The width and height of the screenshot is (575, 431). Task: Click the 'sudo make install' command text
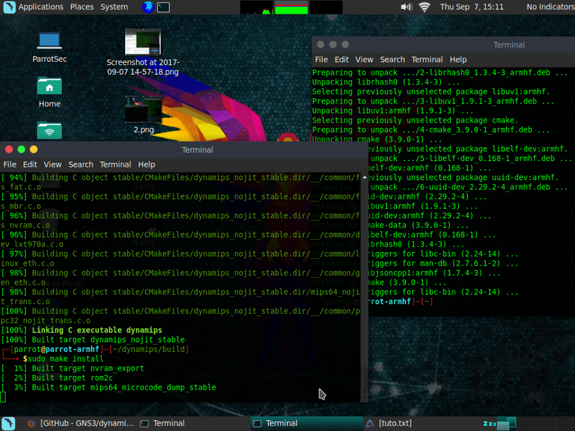65,359
